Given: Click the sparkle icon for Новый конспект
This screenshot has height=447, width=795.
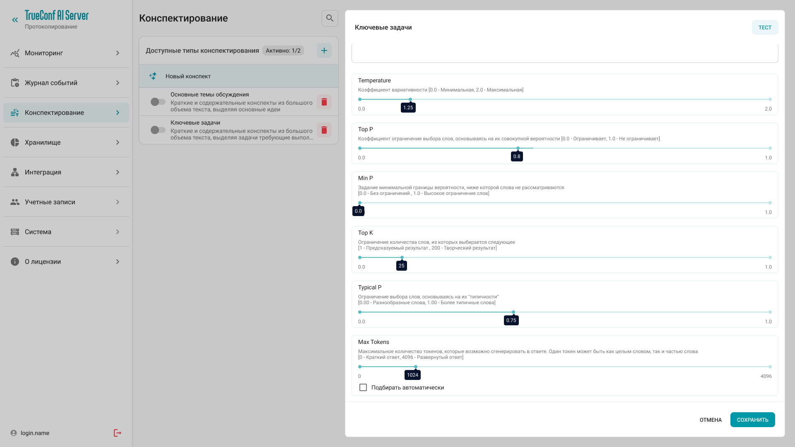Looking at the screenshot, I should click(x=153, y=76).
